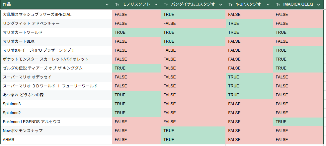This screenshot has height=146, width=326.
Task: Select the スーパーマリオ ３Ｄワールド ＋ フューリーワールド cell
Action: (56, 86)
